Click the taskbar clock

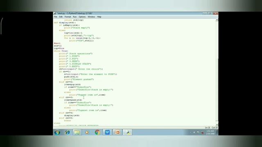click(x=210, y=132)
